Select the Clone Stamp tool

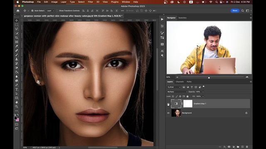coord(17,59)
